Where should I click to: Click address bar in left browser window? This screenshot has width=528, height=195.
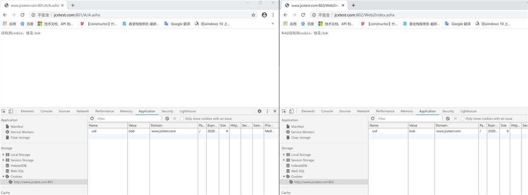pyautogui.click(x=143, y=14)
